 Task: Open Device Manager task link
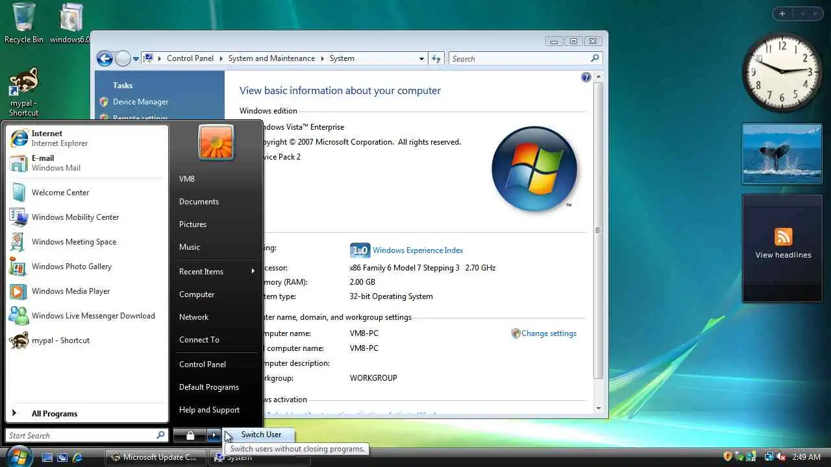(140, 102)
